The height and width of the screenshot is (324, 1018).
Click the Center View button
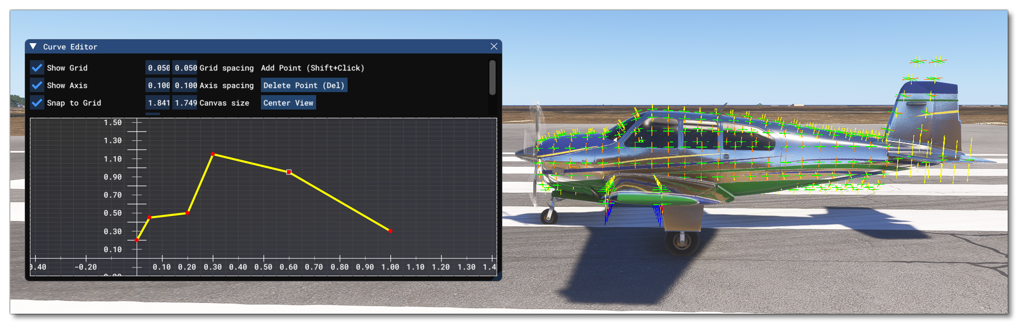(x=288, y=103)
